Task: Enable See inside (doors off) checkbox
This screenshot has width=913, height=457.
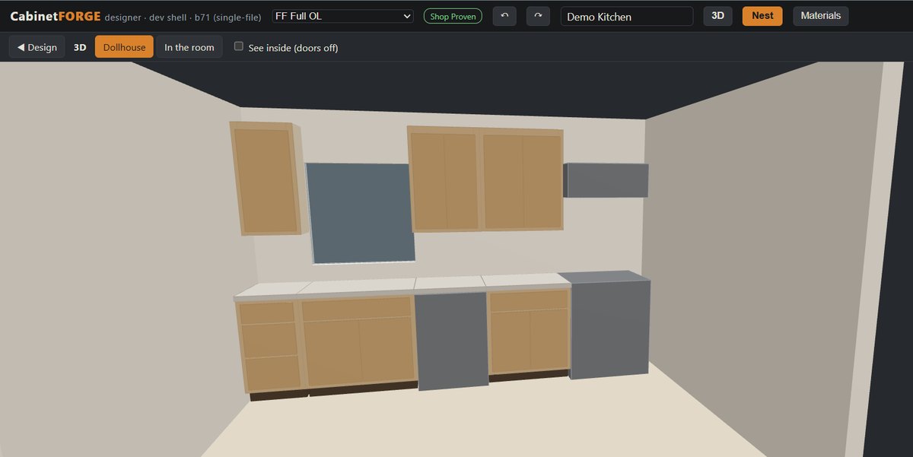Action: [x=239, y=46]
